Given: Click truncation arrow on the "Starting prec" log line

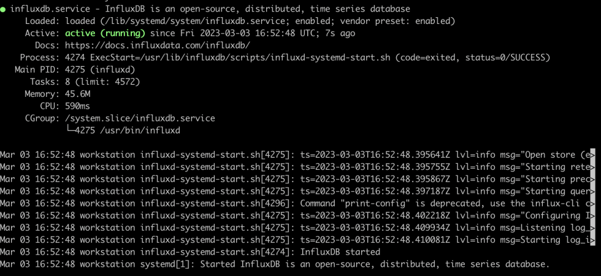Looking at the screenshot, I should click(592, 179).
